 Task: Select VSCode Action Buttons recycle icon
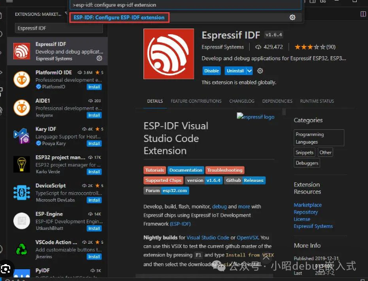[x=22, y=249]
